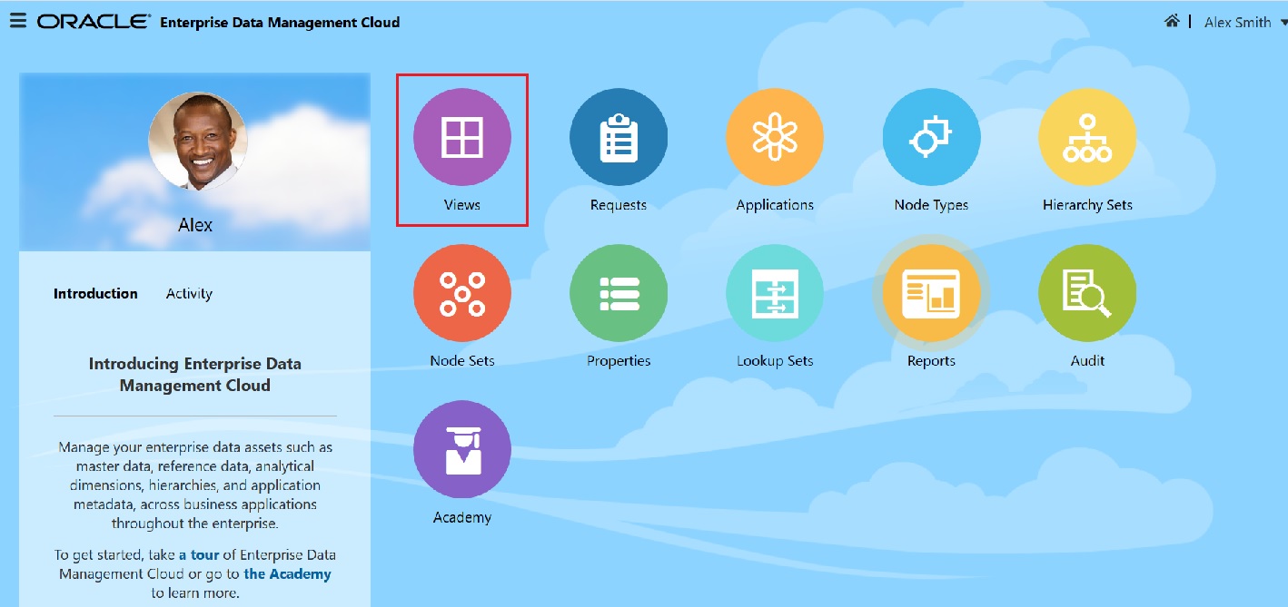Open the Requests icon
1288x607 pixels.
point(619,136)
